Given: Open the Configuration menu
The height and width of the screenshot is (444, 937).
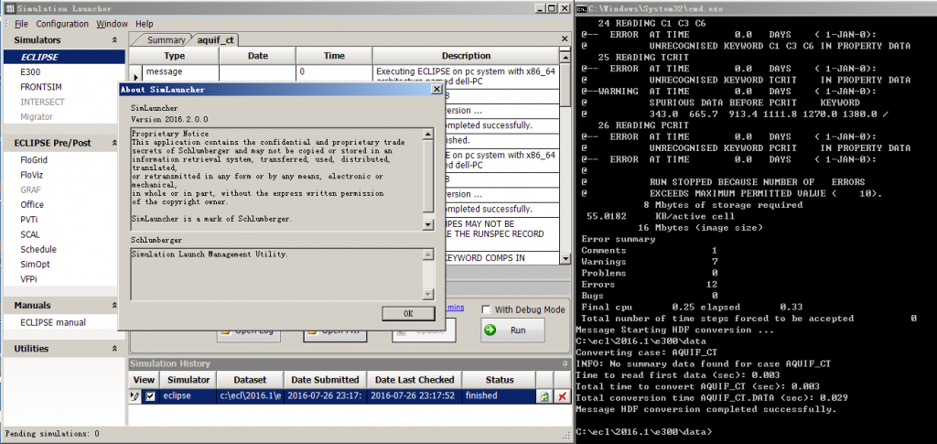Looking at the screenshot, I should 62,24.
